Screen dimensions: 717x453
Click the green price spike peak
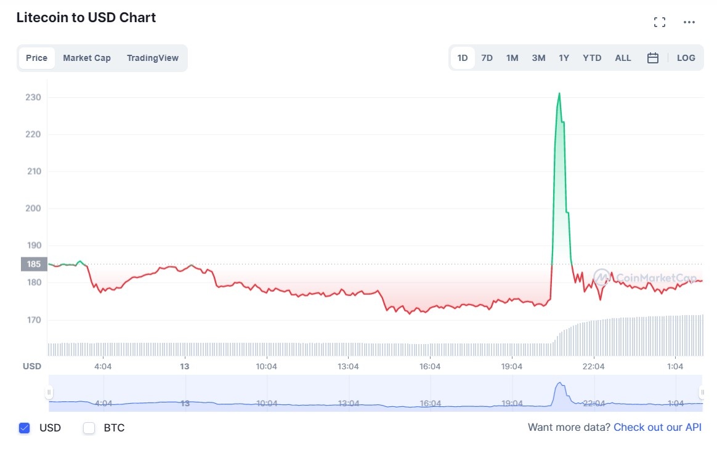point(559,94)
